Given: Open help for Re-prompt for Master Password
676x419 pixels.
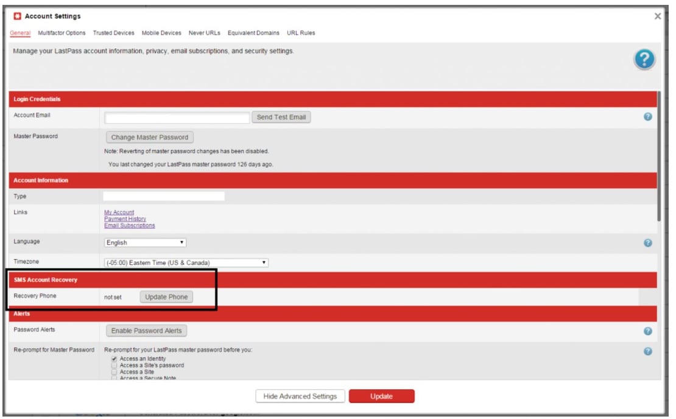Looking at the screenshot, I should (647, 351).
